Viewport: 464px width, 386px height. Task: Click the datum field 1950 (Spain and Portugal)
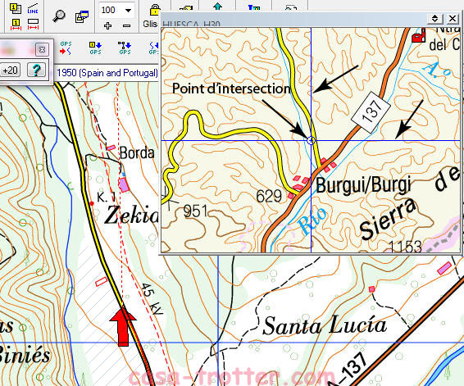click(107, 73)
